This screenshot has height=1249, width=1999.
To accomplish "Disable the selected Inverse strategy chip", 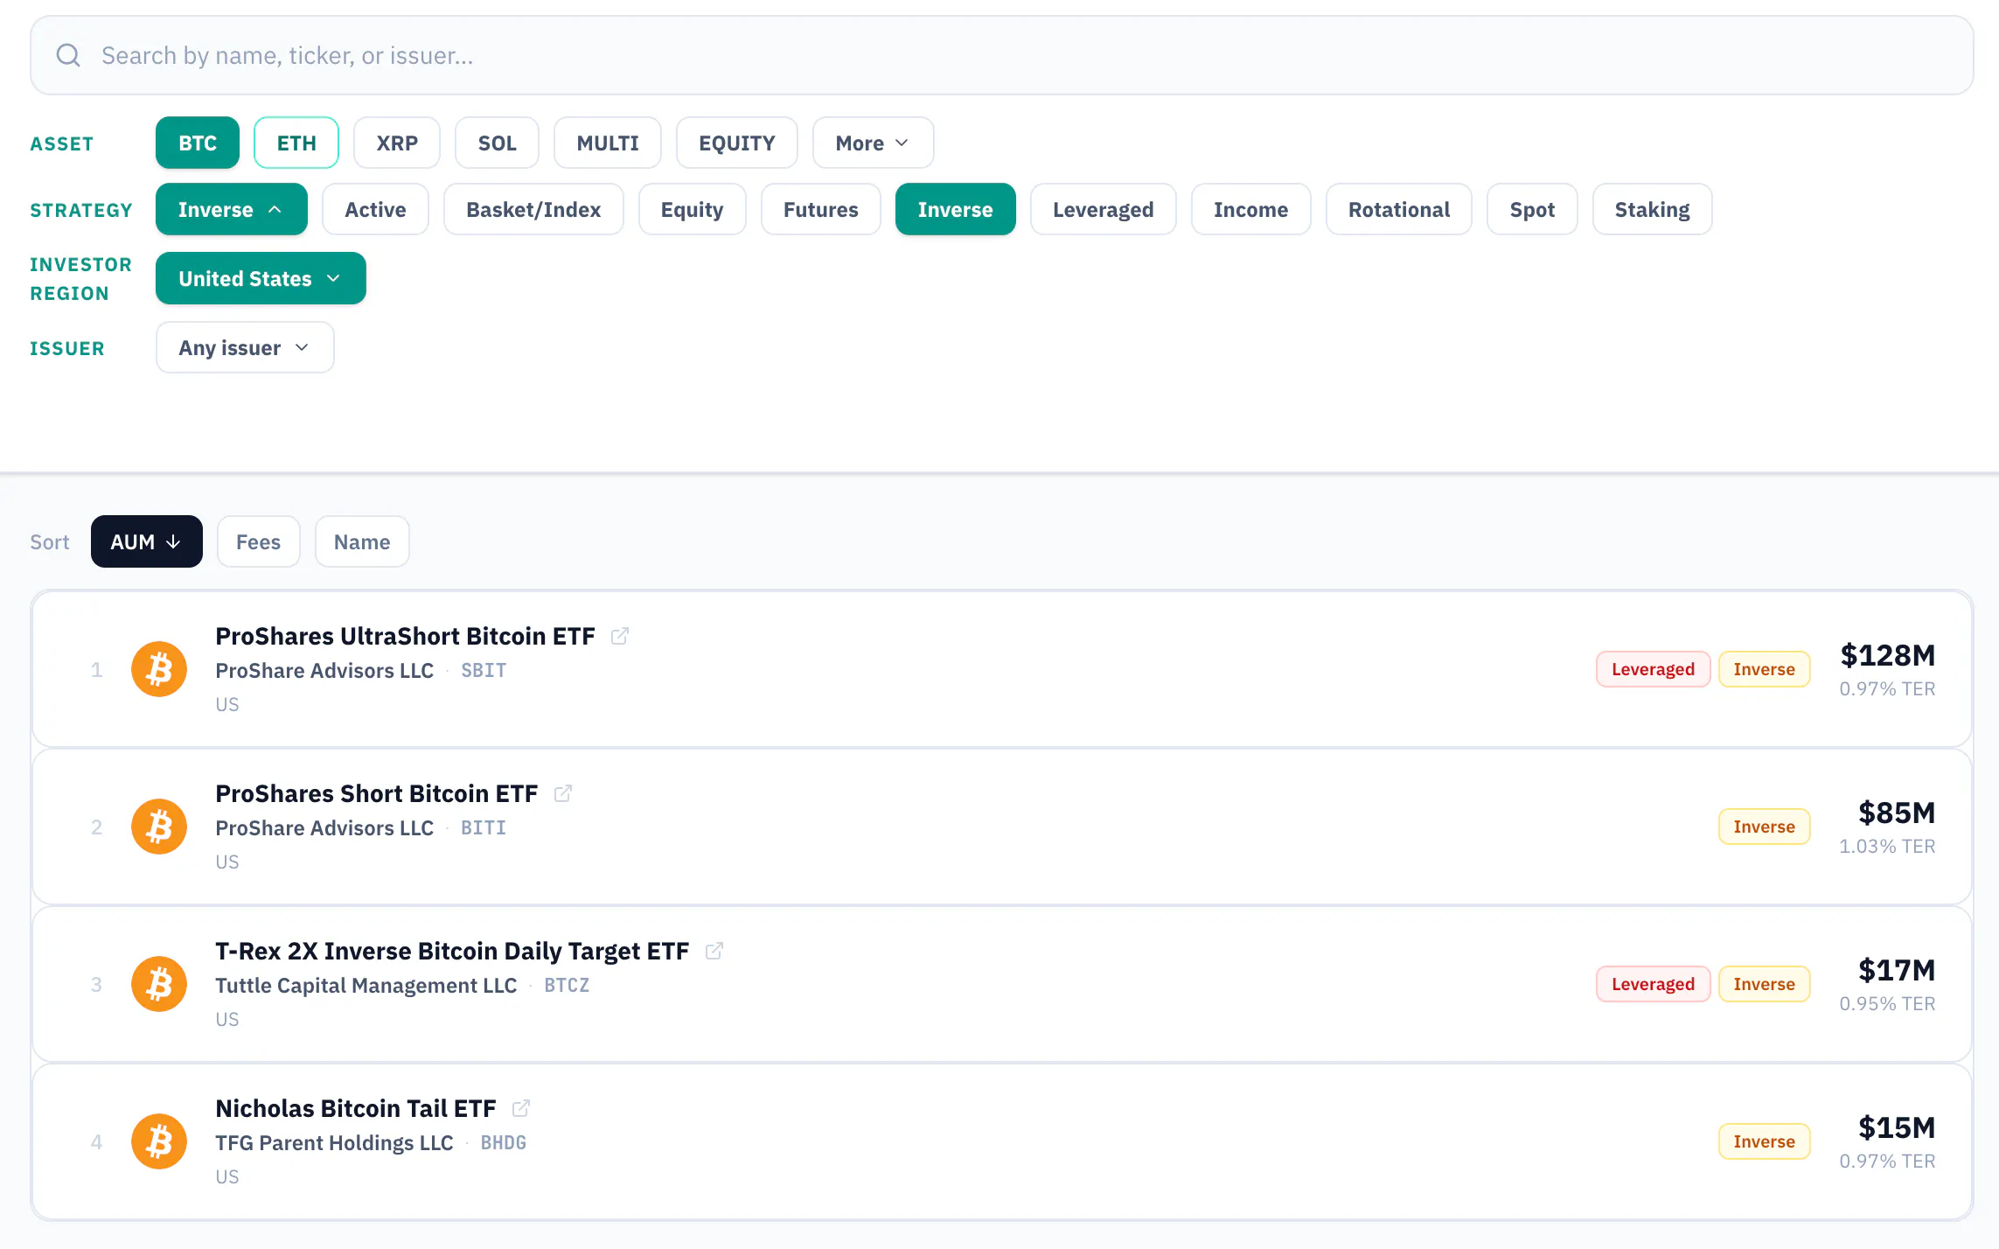I will click(956, 209).
